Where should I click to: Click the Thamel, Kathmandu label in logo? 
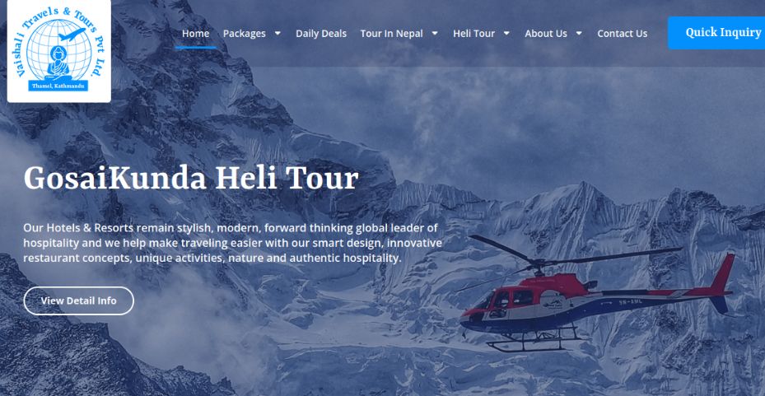58,86
